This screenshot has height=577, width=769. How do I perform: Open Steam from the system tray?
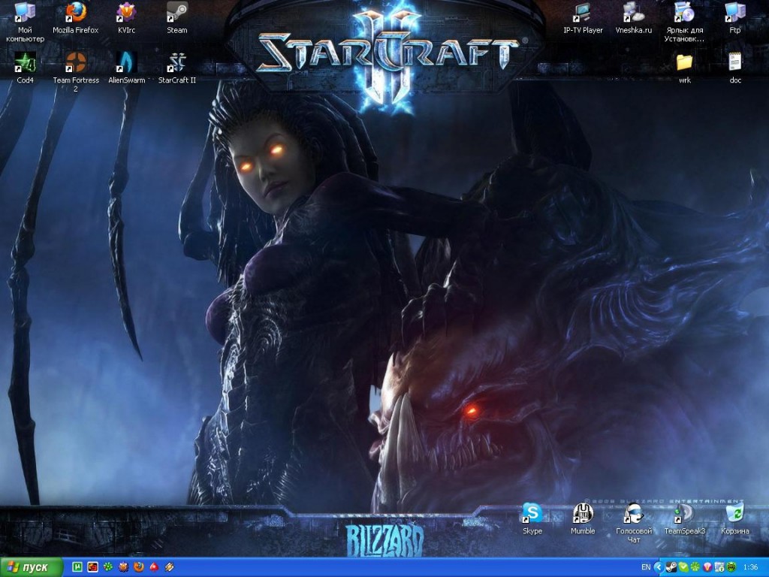(671, 568)
